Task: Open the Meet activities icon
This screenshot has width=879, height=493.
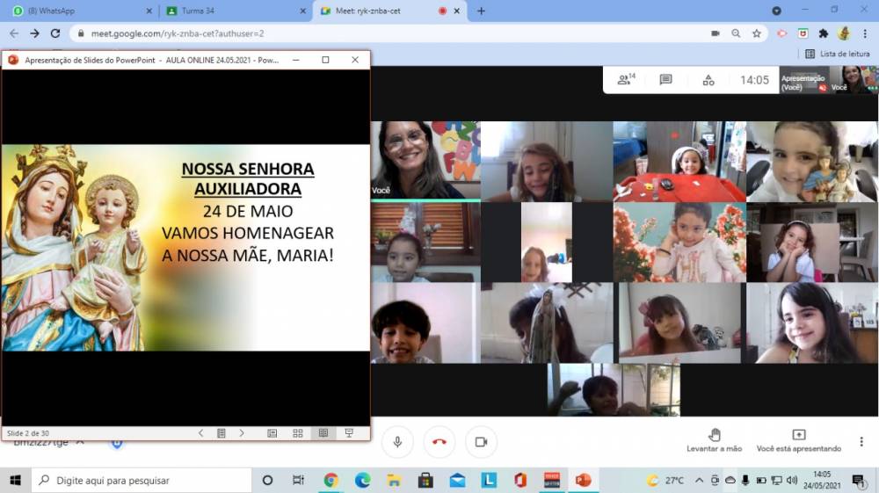Action: coord(708,80)
